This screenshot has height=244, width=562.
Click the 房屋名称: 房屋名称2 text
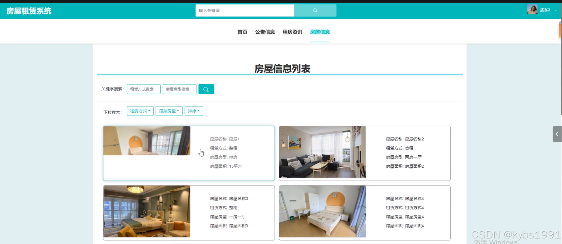click(405, 139)
